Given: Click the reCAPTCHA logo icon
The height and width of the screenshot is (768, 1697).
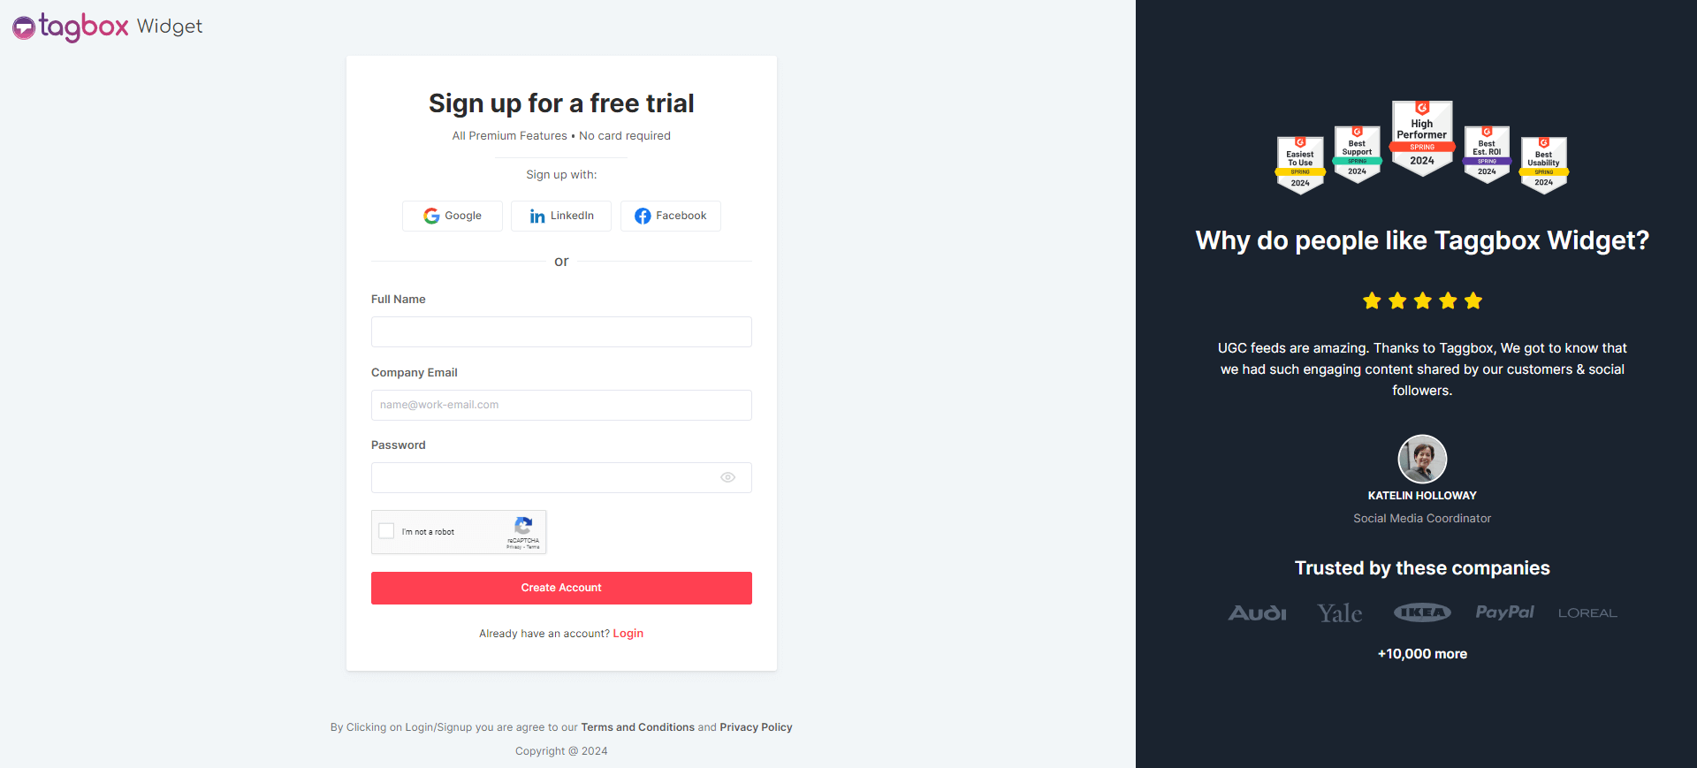Looking at the screenshot, I should pyautogui.click(x=524, y=526).
